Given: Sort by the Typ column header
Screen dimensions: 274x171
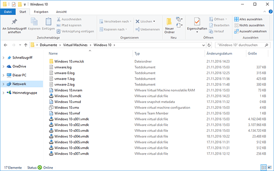Looking at the screenshot, I should point(137,54).
